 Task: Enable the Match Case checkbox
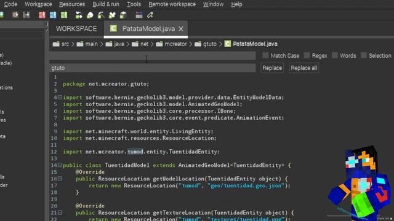tap(265, 55)
